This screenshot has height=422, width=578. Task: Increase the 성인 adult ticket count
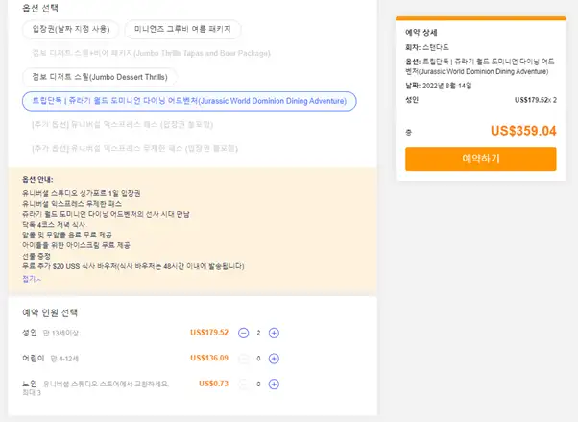[x=274, y=333]
